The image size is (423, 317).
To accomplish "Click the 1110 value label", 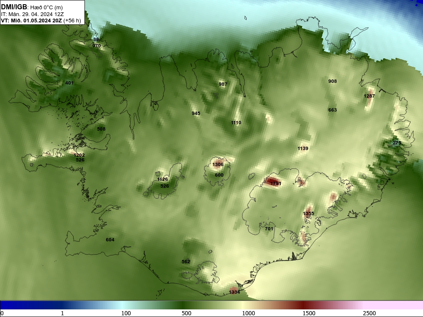I will click(x=236, y=123).
